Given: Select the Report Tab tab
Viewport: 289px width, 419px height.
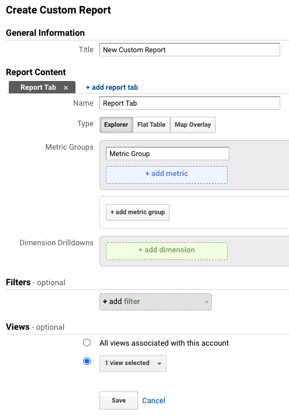Looking at the screenshot, I should point(39,87).
